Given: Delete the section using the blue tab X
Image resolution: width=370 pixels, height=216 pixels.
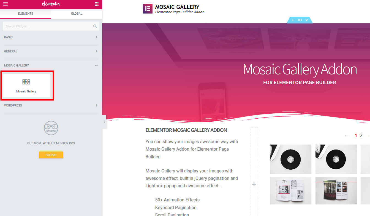Looking at the screenshot, I should [x=307, y=20].
